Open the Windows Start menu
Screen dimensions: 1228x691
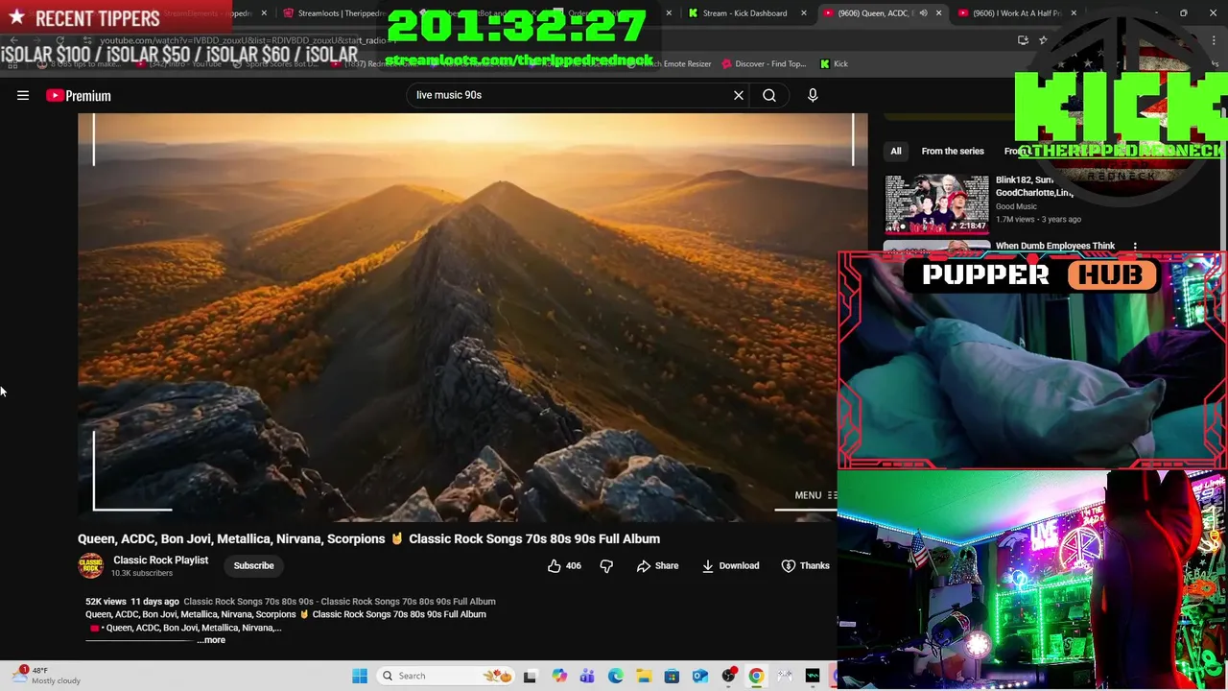[x=360, y=676]
